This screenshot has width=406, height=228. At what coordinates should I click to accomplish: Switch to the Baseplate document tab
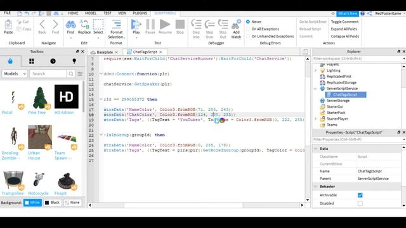point(105,52)
